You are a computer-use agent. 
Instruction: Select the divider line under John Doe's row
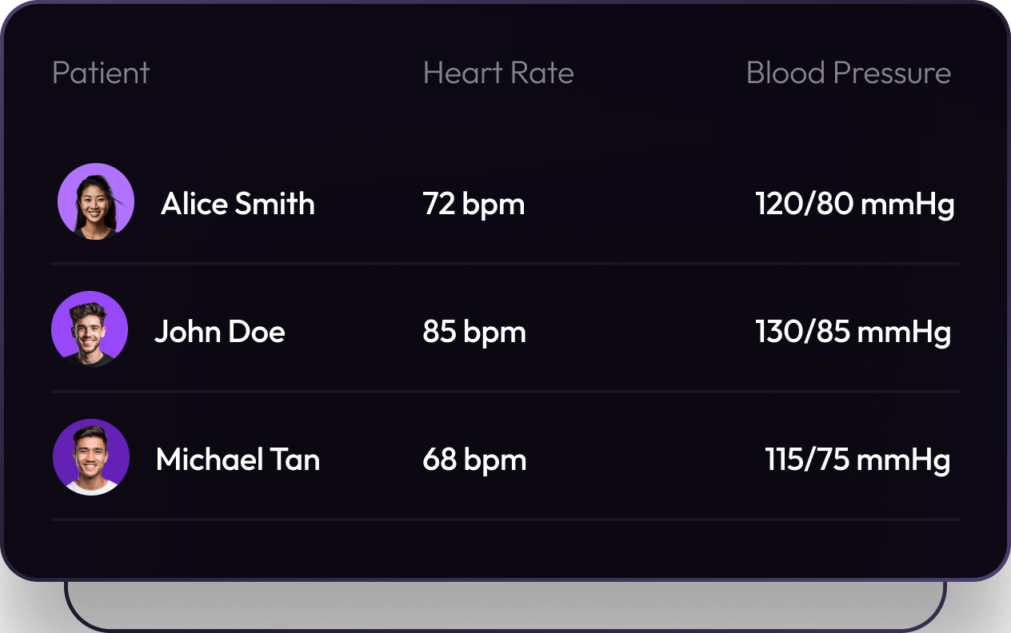[505, 391]
